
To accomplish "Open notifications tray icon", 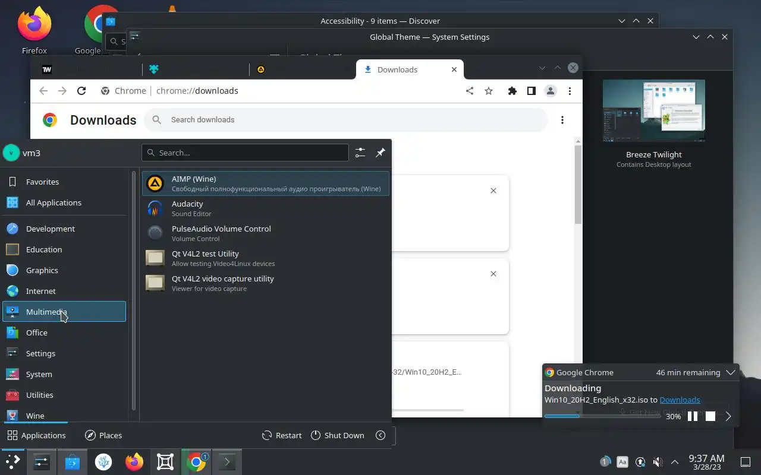I will (605, 461).
